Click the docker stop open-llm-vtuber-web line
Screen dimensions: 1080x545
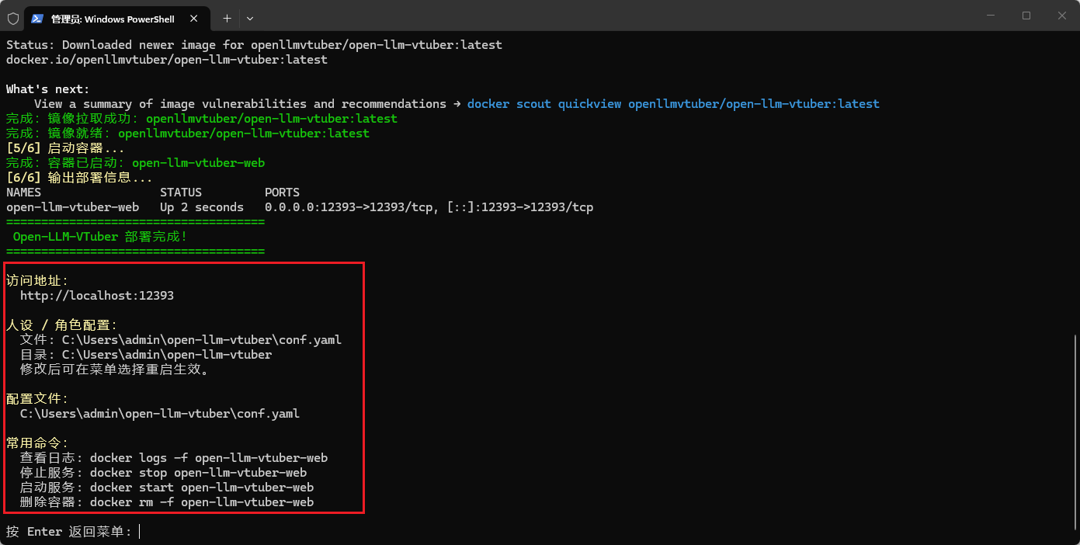pos(163,473)
